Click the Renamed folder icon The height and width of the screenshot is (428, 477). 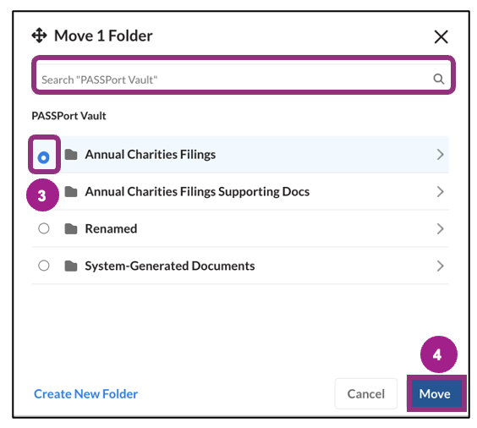coord(71,228)
